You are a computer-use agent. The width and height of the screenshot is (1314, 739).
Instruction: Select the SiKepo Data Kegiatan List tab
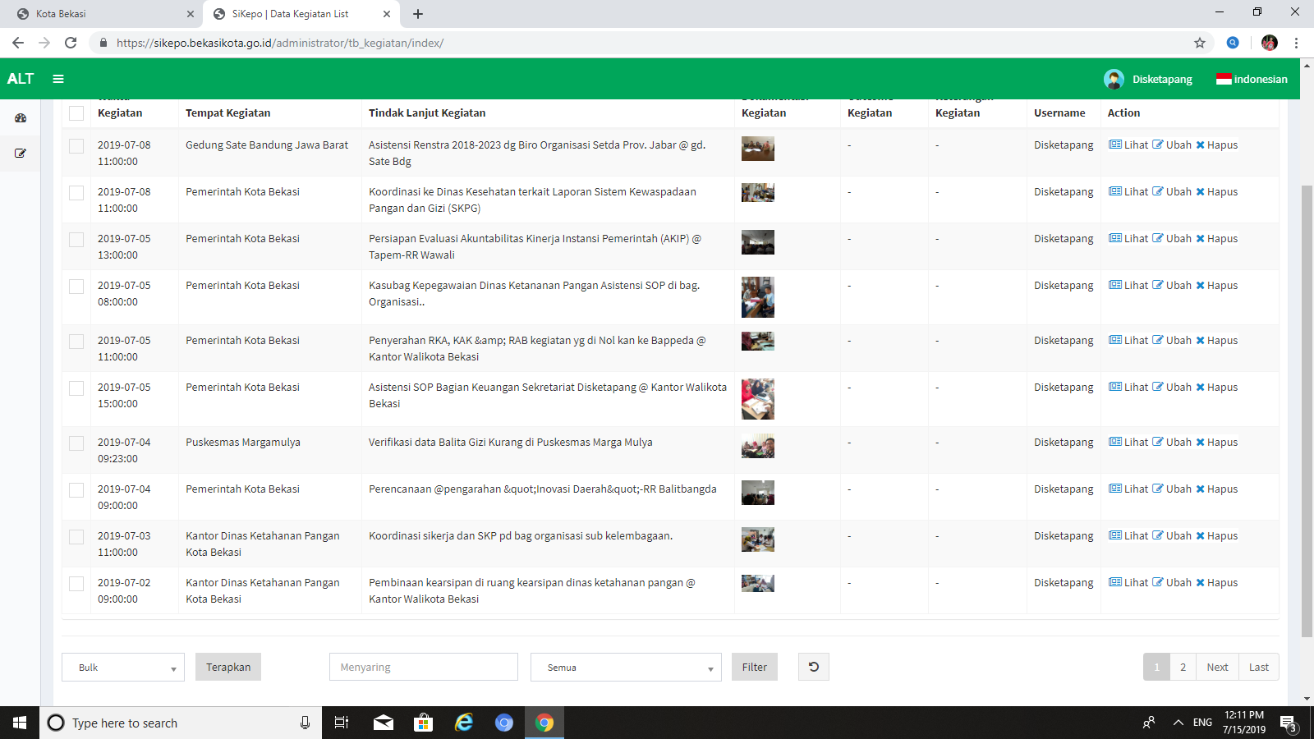tap(300, 14)
